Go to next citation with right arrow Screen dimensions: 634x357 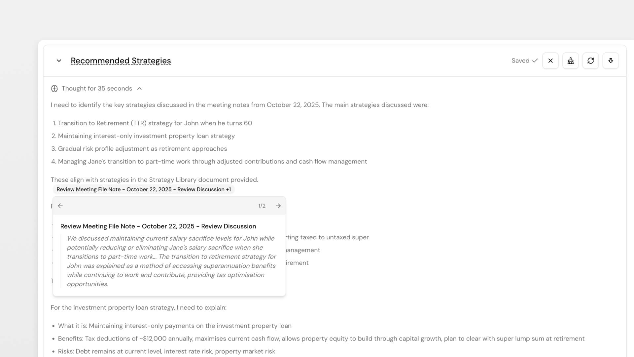pyautogui.click(x=278, y=206)
